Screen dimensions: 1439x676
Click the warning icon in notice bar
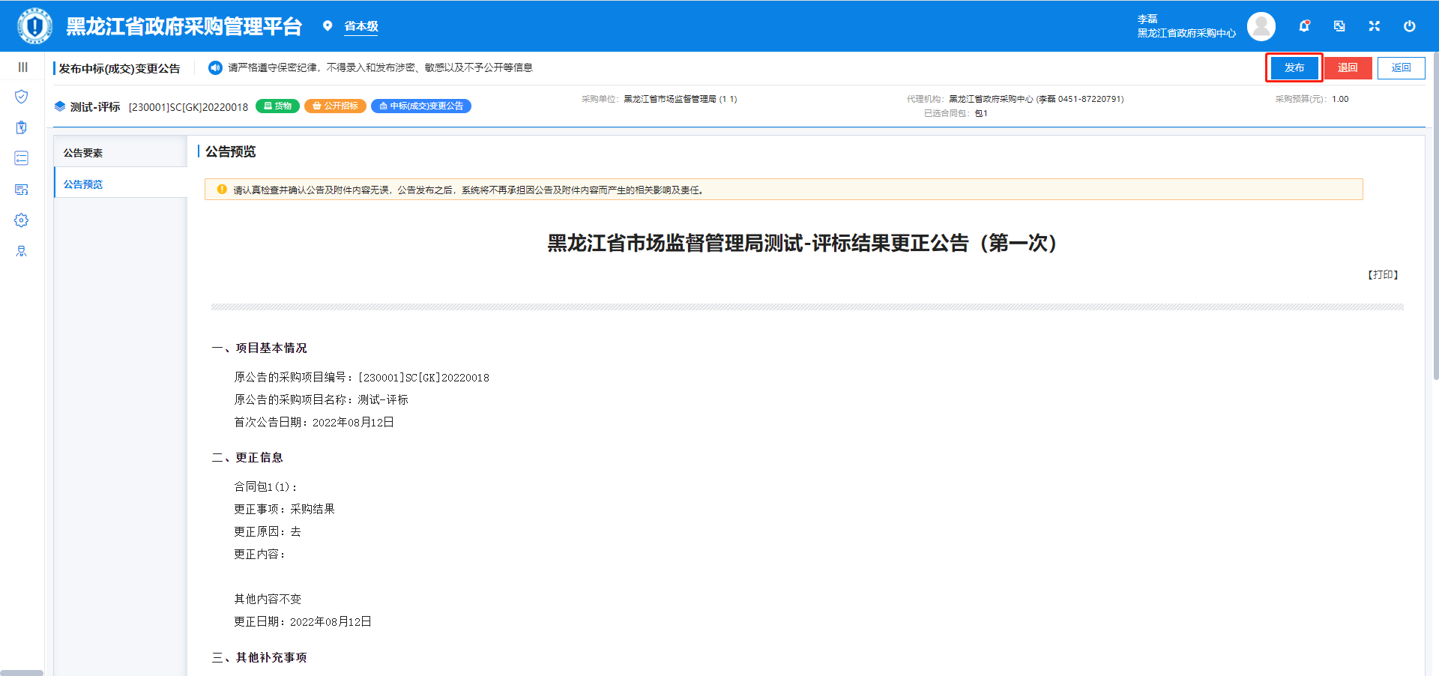[x=222, y=190]
